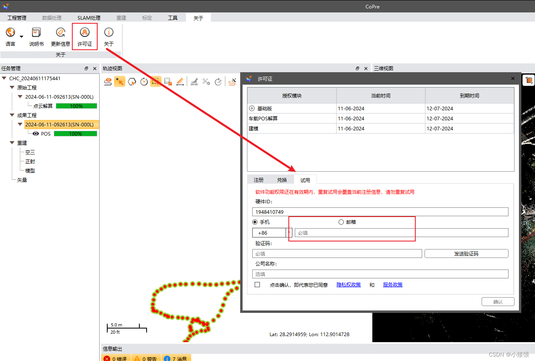535x361 pixels.
Task: Close the 轨迹视图 panel
Action: 366,69
